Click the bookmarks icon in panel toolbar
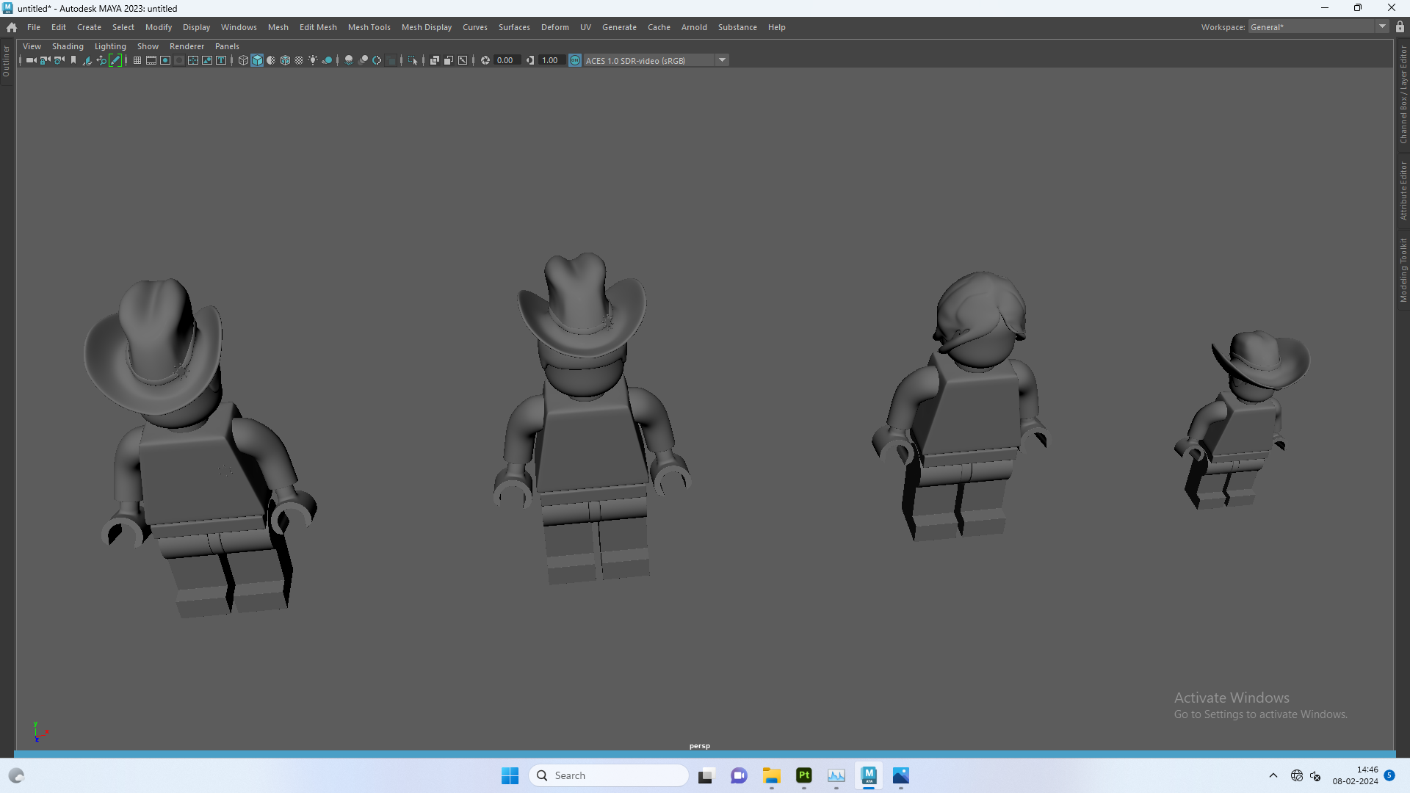This screenshot has width=1410, height=793. (x=73, y=60)
